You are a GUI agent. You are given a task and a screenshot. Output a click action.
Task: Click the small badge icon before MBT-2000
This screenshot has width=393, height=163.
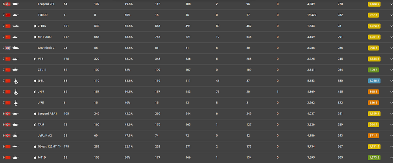[35, 37]
